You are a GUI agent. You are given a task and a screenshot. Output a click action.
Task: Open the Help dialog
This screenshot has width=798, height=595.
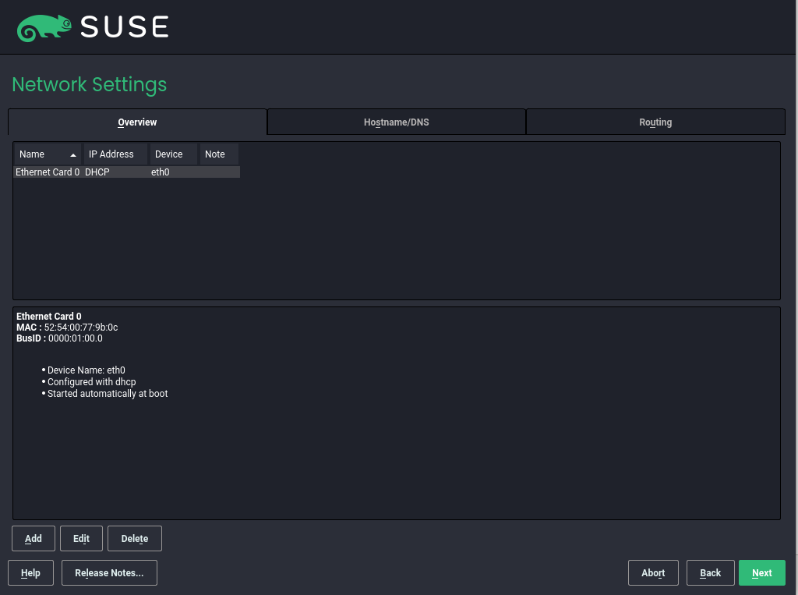30,572
